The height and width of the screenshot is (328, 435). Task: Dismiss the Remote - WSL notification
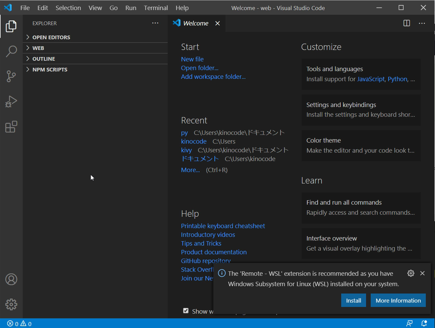pyautogui.click(x=422, y=273)
